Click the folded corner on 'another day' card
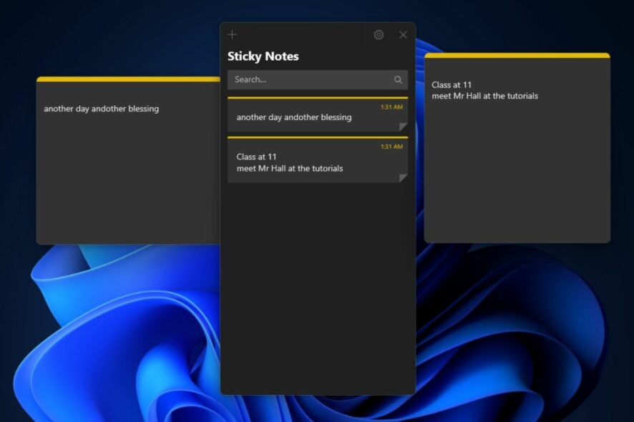This screenshot has height=422, width=634. (403, 127)
